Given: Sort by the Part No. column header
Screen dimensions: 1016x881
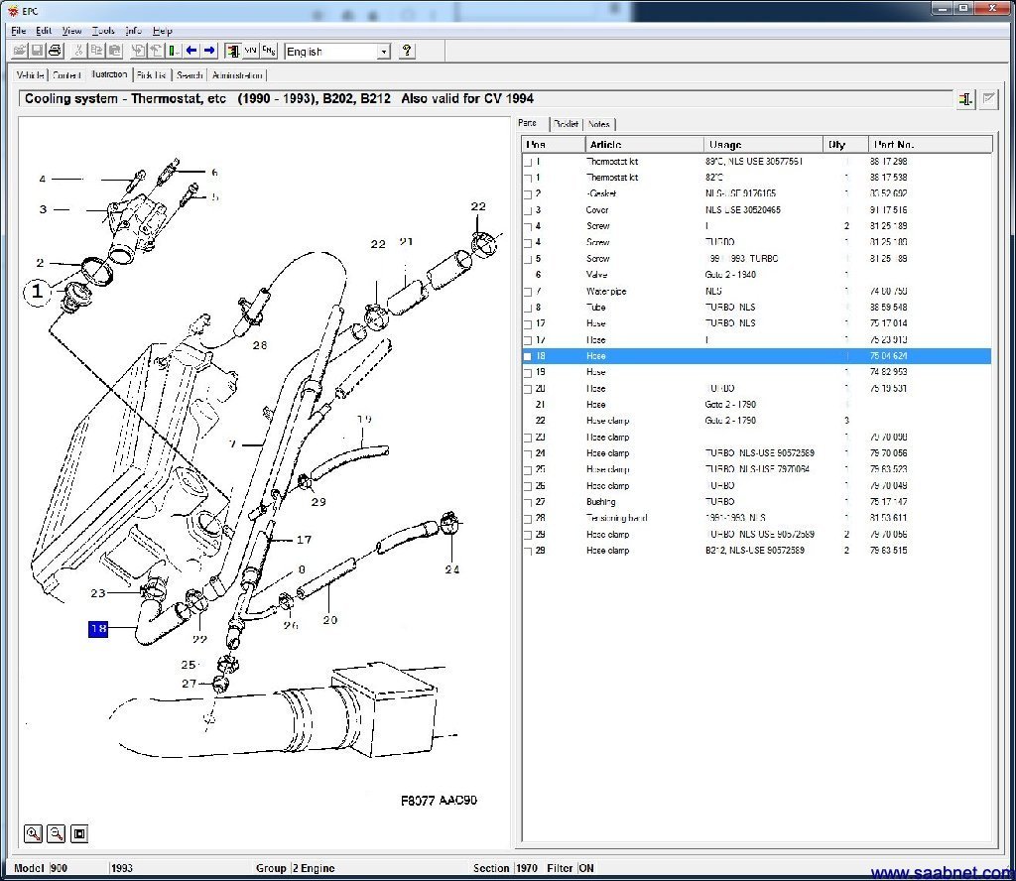Looking at the screenshot, I should tap(930, 145).
